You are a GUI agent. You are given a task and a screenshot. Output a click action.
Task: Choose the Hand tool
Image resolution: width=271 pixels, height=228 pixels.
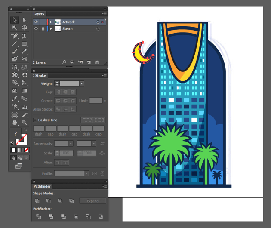pyautogui.click(x=15, y=123)
